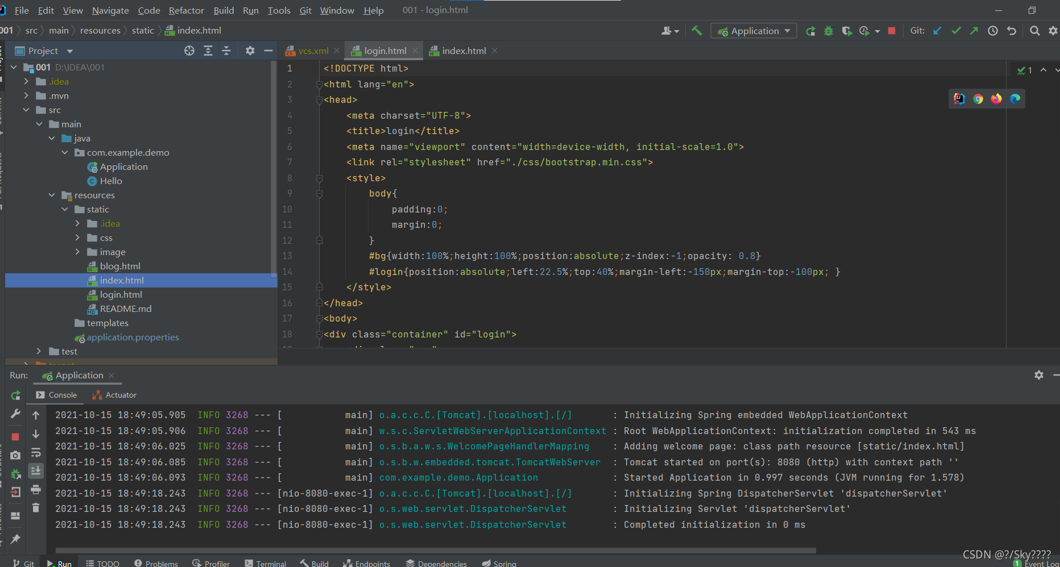Screen dimensions: 1060x567
Task: Expand the image folder
Action: click(77, 252)
